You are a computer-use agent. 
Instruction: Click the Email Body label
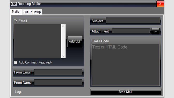tap(100, 41)
